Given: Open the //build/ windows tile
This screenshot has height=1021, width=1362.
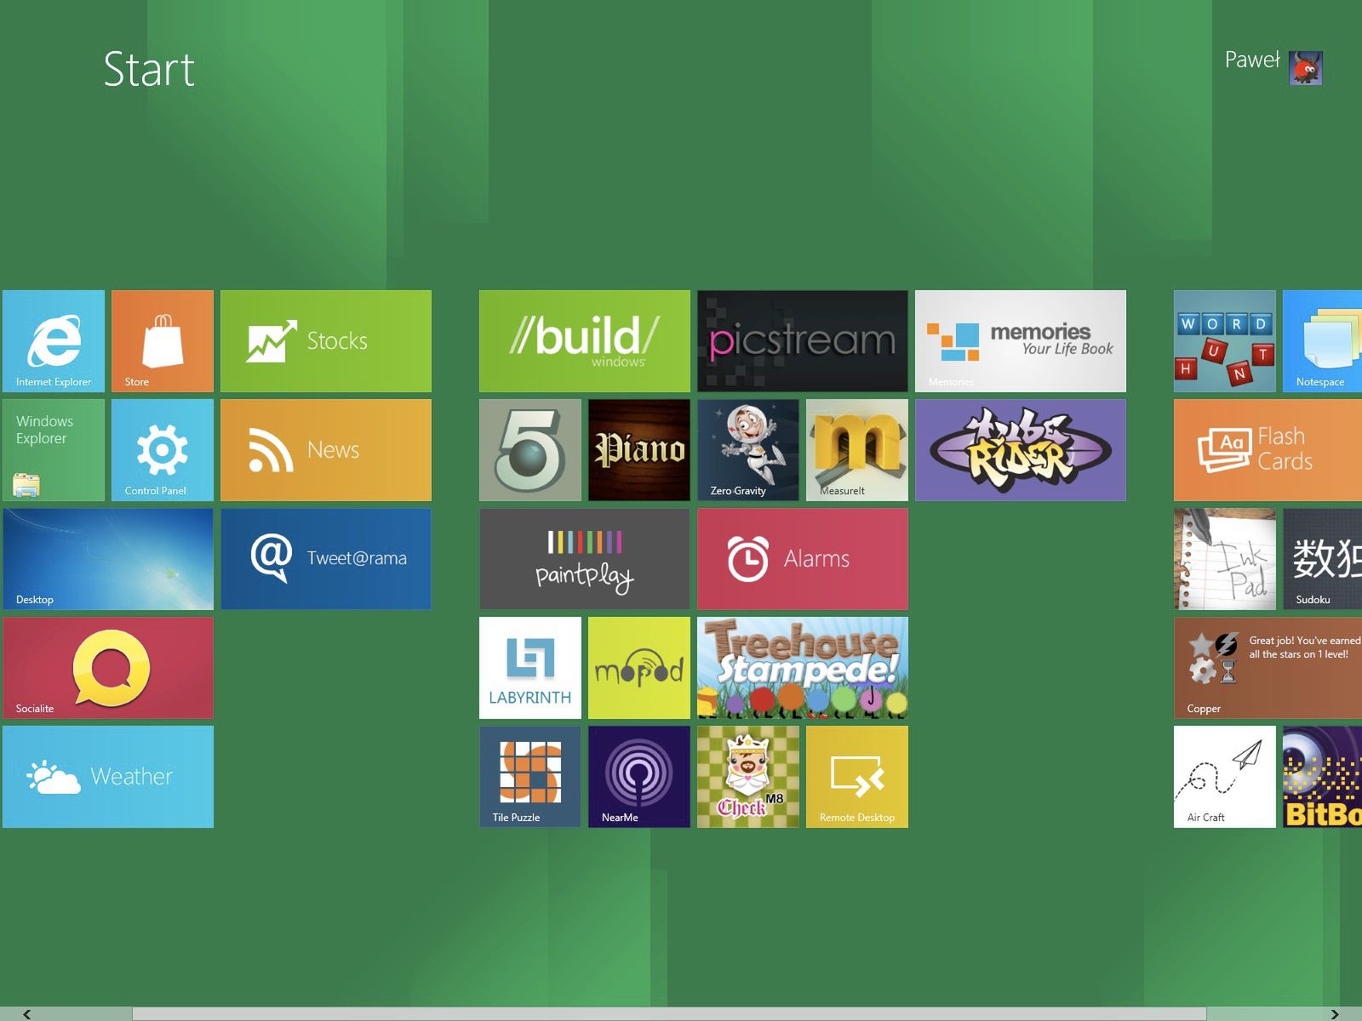Looking at the screenshot, I should [x=585, y=341].
